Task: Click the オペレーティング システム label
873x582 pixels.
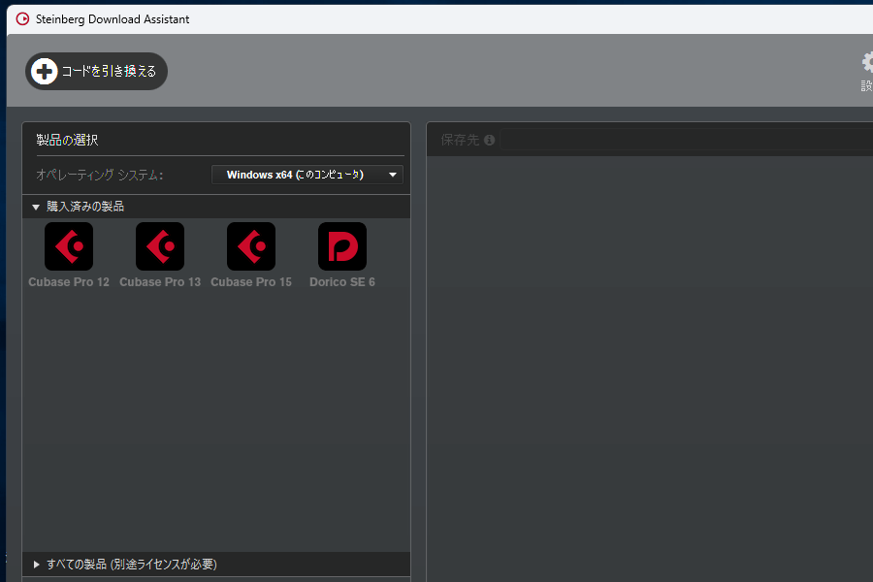Action: pos(100,175)
